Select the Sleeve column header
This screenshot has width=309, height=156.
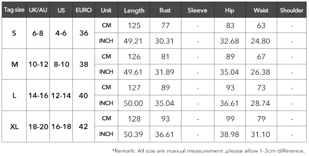click(198, 10)
